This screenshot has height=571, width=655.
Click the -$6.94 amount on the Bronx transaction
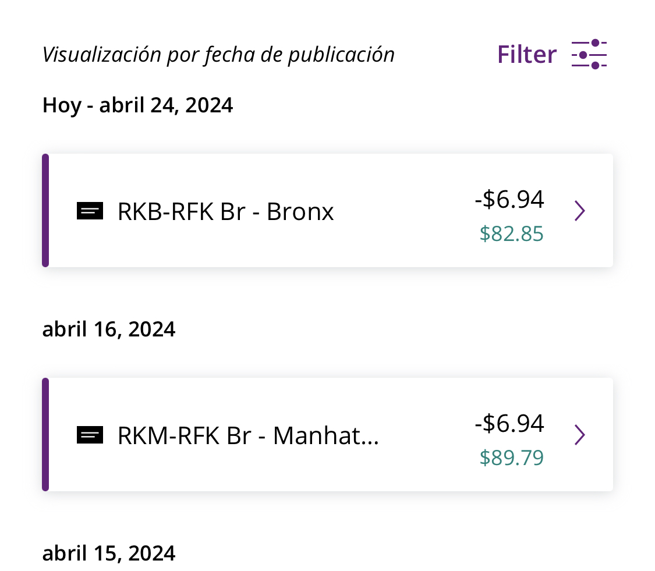509,199
